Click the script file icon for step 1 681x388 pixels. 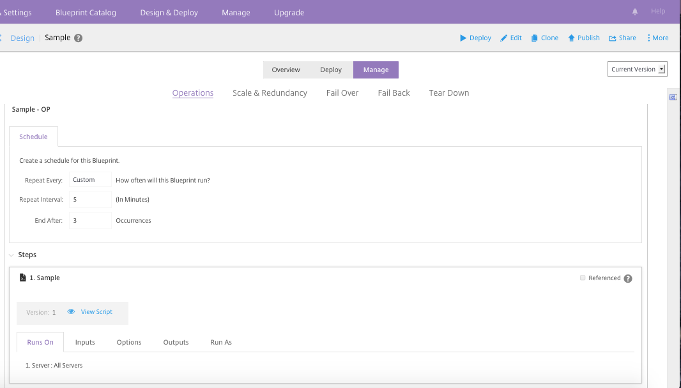pos(23,278)
